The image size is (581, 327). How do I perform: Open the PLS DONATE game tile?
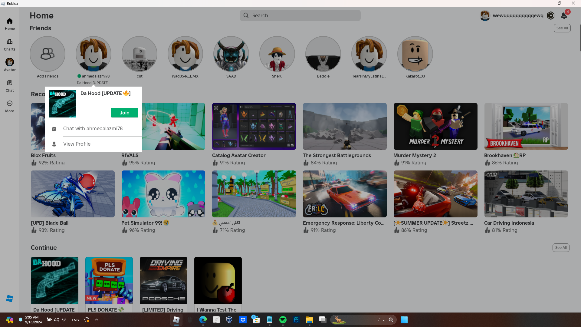coord(109,281)
